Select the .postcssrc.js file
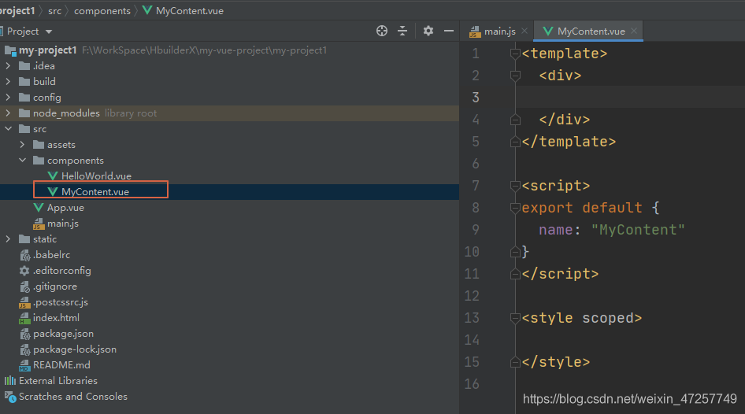745x414 pixels. 61,302
